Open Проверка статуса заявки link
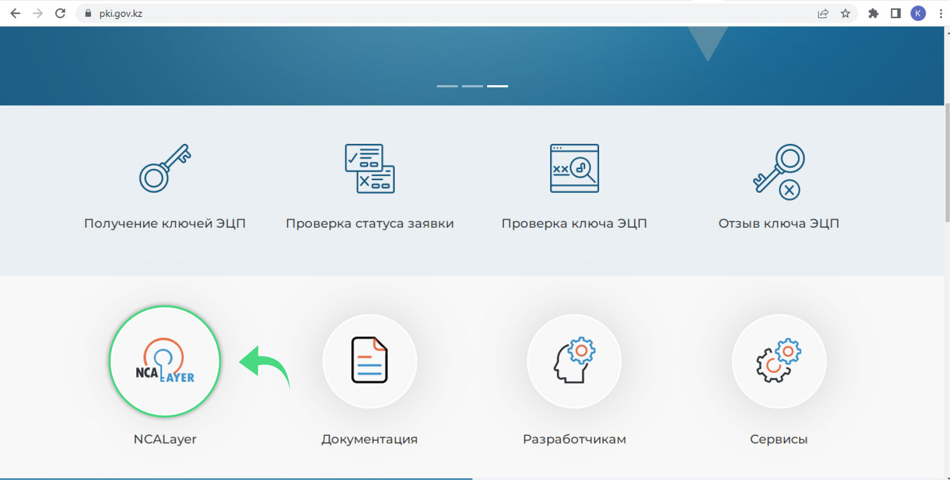Screen dimensions: 950x480 (x=370, y=224)
